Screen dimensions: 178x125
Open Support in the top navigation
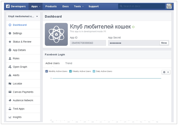[x=94, y=6]
